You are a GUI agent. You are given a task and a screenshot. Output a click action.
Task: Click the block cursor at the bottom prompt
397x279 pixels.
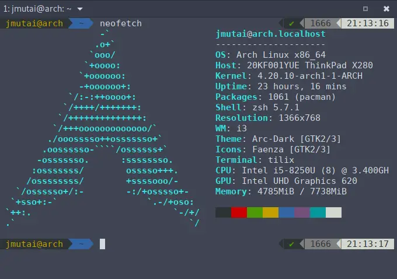pos(102,245)
